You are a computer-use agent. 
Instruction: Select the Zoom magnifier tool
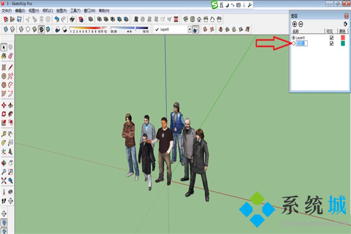tap(4, 172)
